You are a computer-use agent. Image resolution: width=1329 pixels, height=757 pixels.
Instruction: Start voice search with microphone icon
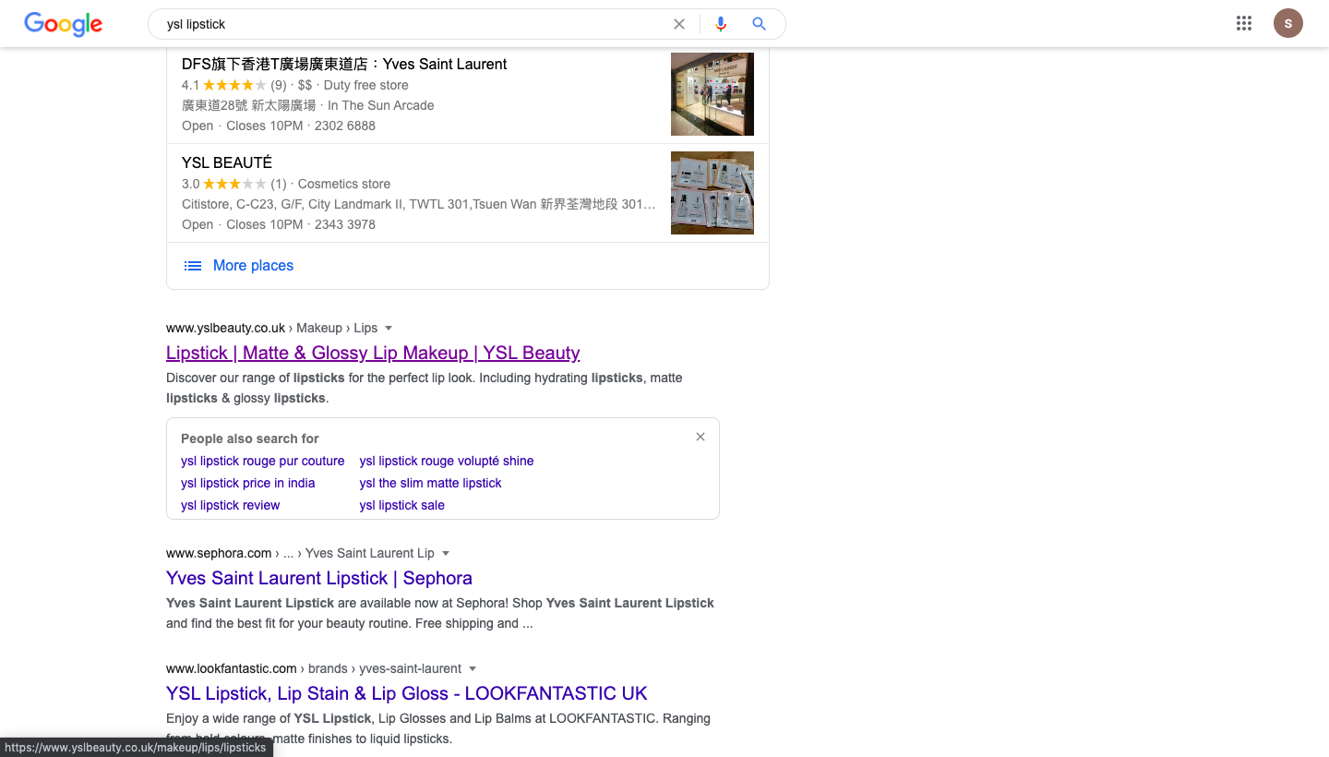coord(721,24)
